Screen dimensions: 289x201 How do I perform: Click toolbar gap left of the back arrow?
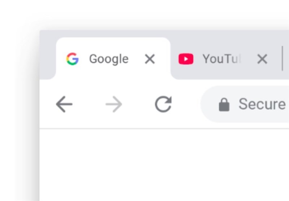click(46, 105)
